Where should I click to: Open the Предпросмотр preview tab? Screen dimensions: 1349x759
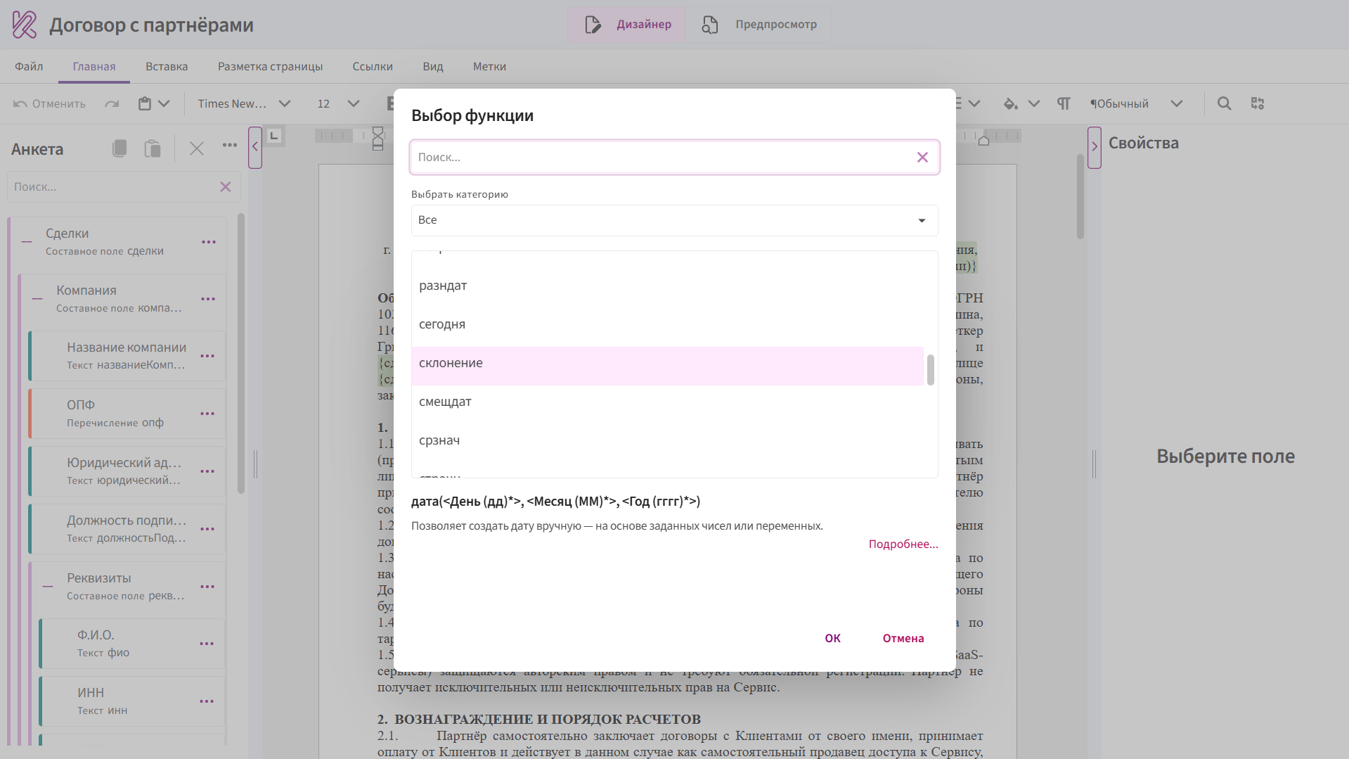(x=760, y=25)
